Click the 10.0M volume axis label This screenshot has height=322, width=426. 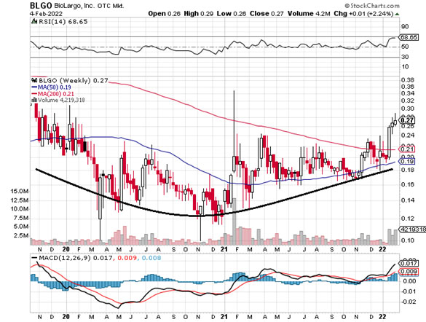click(19, 209)
